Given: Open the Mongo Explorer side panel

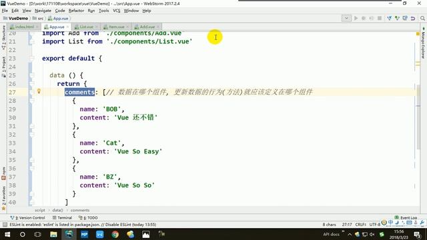Looking at the screenshot, I should coord(423,43).
